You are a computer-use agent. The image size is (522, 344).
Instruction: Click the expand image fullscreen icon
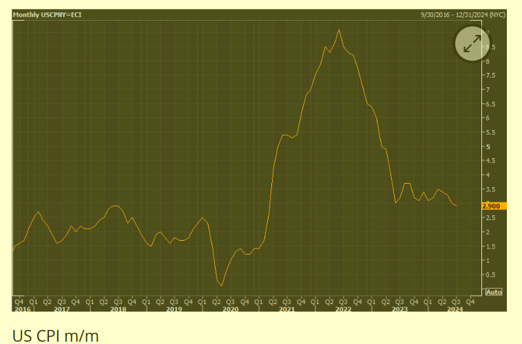point(472,45)
